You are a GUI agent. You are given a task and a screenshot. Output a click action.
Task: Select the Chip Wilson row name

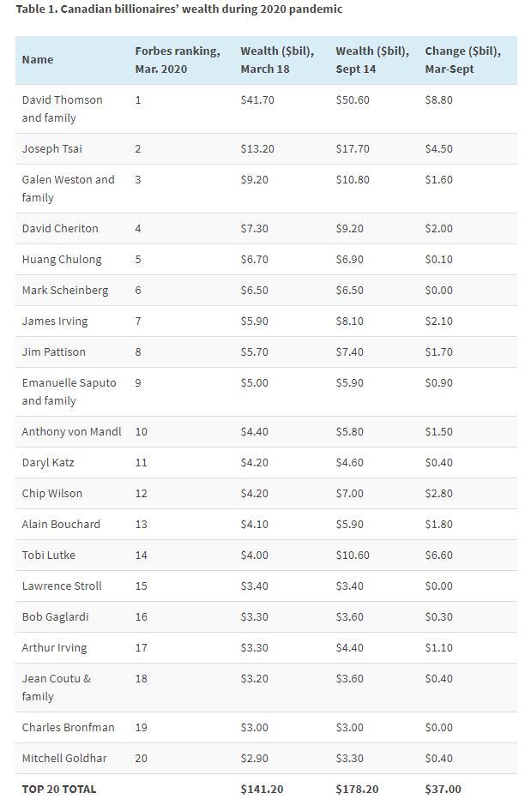coord(52,493)
